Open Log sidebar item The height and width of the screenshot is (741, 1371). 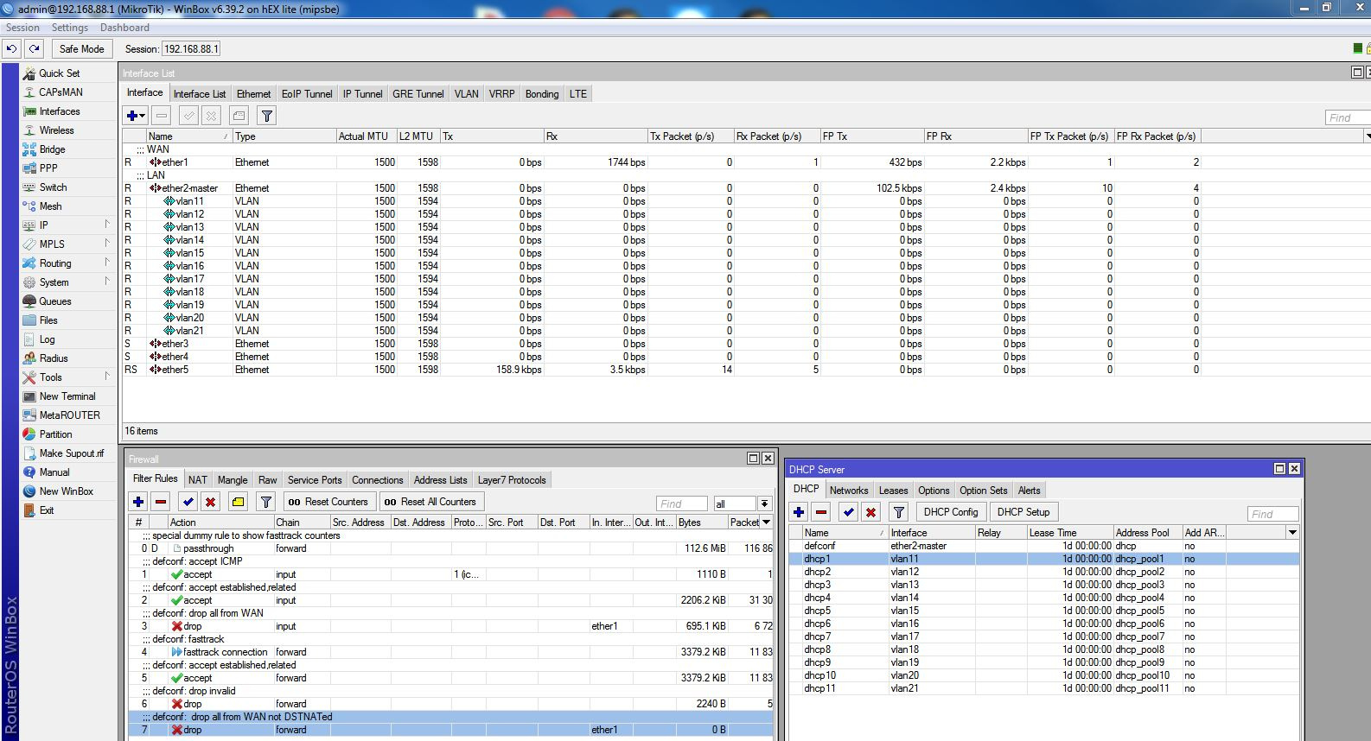coord(47,339)
